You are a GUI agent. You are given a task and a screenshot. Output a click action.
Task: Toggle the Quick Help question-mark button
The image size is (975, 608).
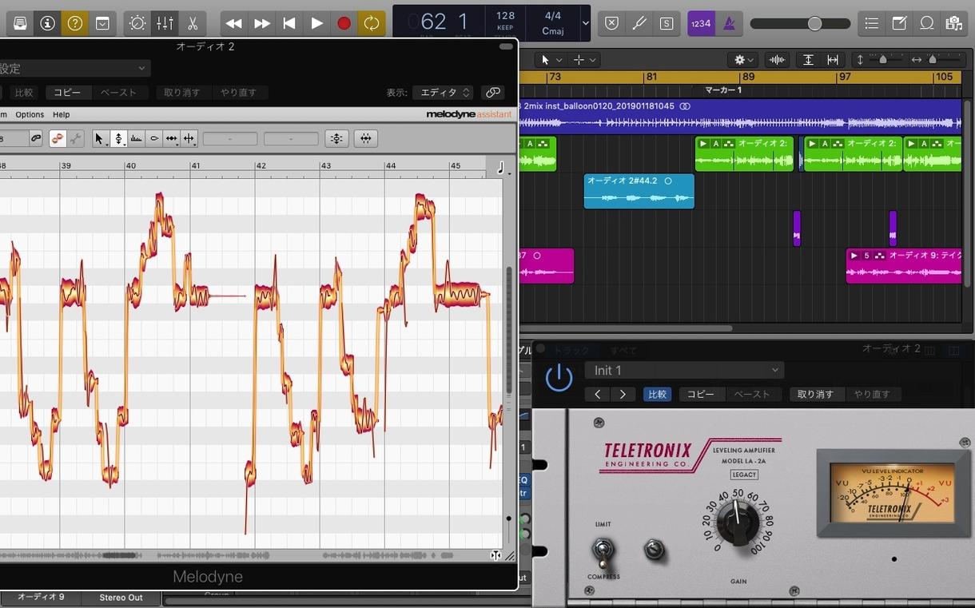point(74,23)
